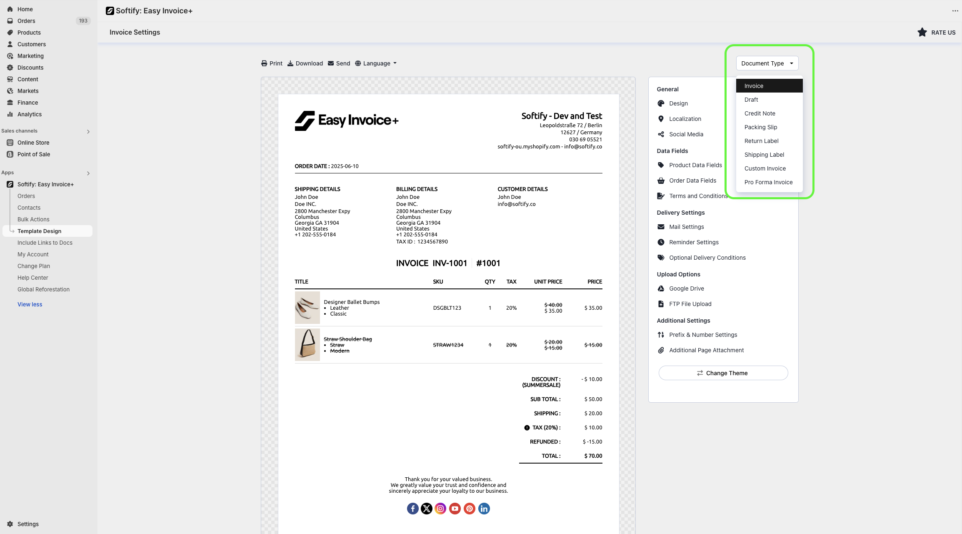
Task: Collapse the Document Type dropdown
Action: [x=767, y=63]
